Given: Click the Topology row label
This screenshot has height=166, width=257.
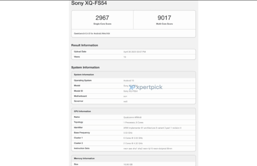Looking at the screenshot, I should click(78, 122).
